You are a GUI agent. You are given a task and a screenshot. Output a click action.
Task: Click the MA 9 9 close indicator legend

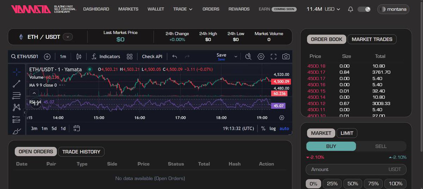tap(43, 85)
